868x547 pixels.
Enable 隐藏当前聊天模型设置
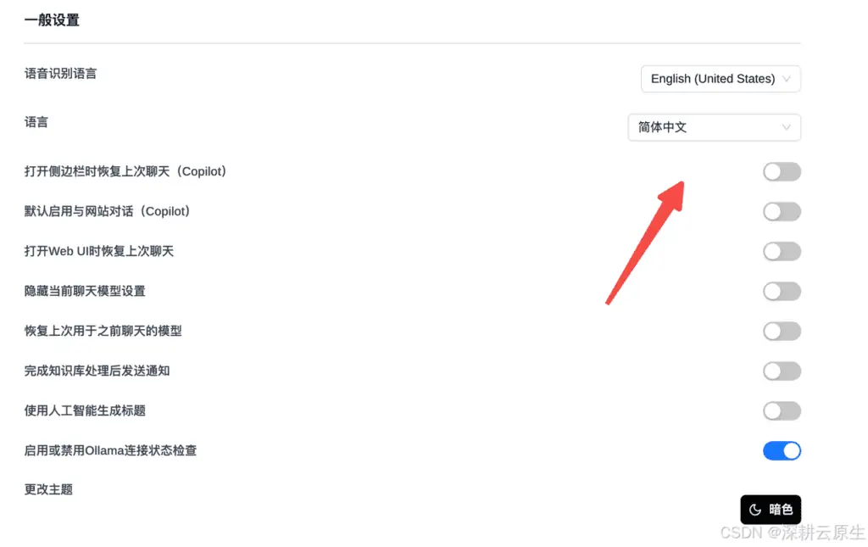click(x=781, y=291)
